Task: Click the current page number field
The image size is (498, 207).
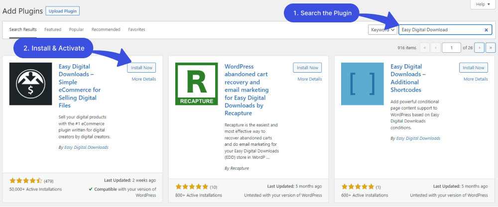Action: point(451,48)
